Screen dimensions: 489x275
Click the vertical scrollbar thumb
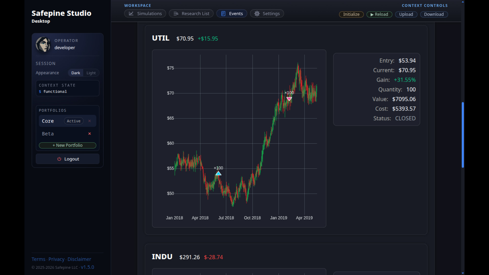pos(463,135)
